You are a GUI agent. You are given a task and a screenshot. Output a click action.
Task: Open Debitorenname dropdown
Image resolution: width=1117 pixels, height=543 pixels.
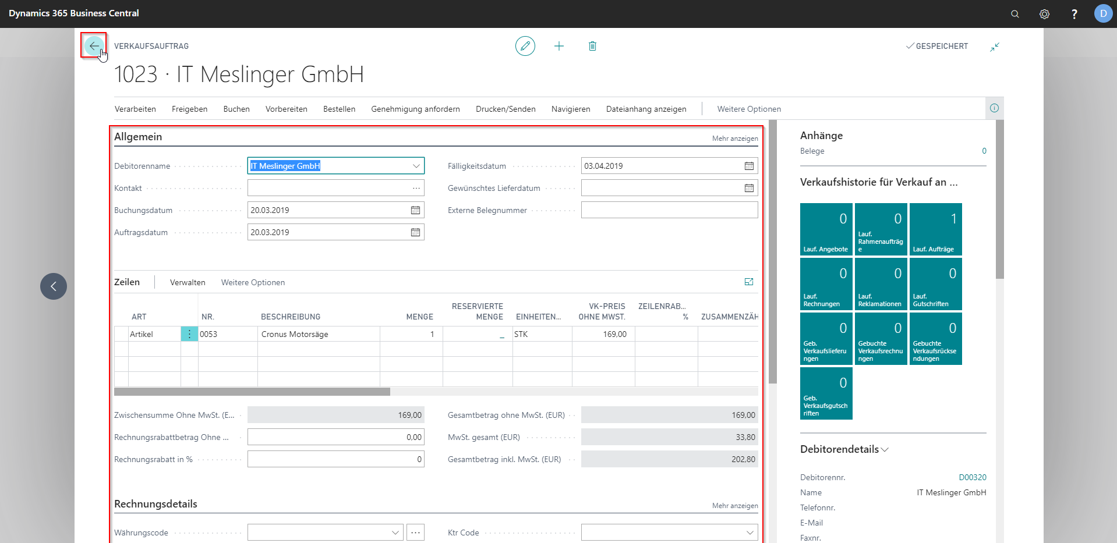(416, 166)
